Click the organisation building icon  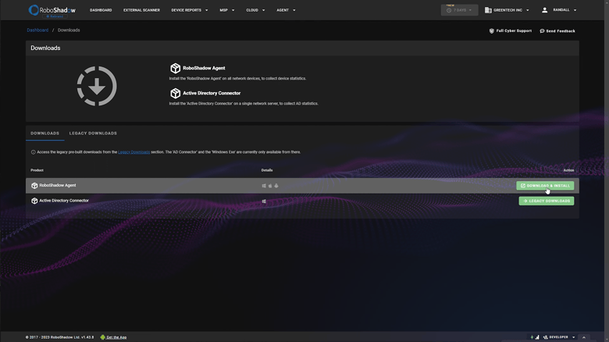point(488,10)
